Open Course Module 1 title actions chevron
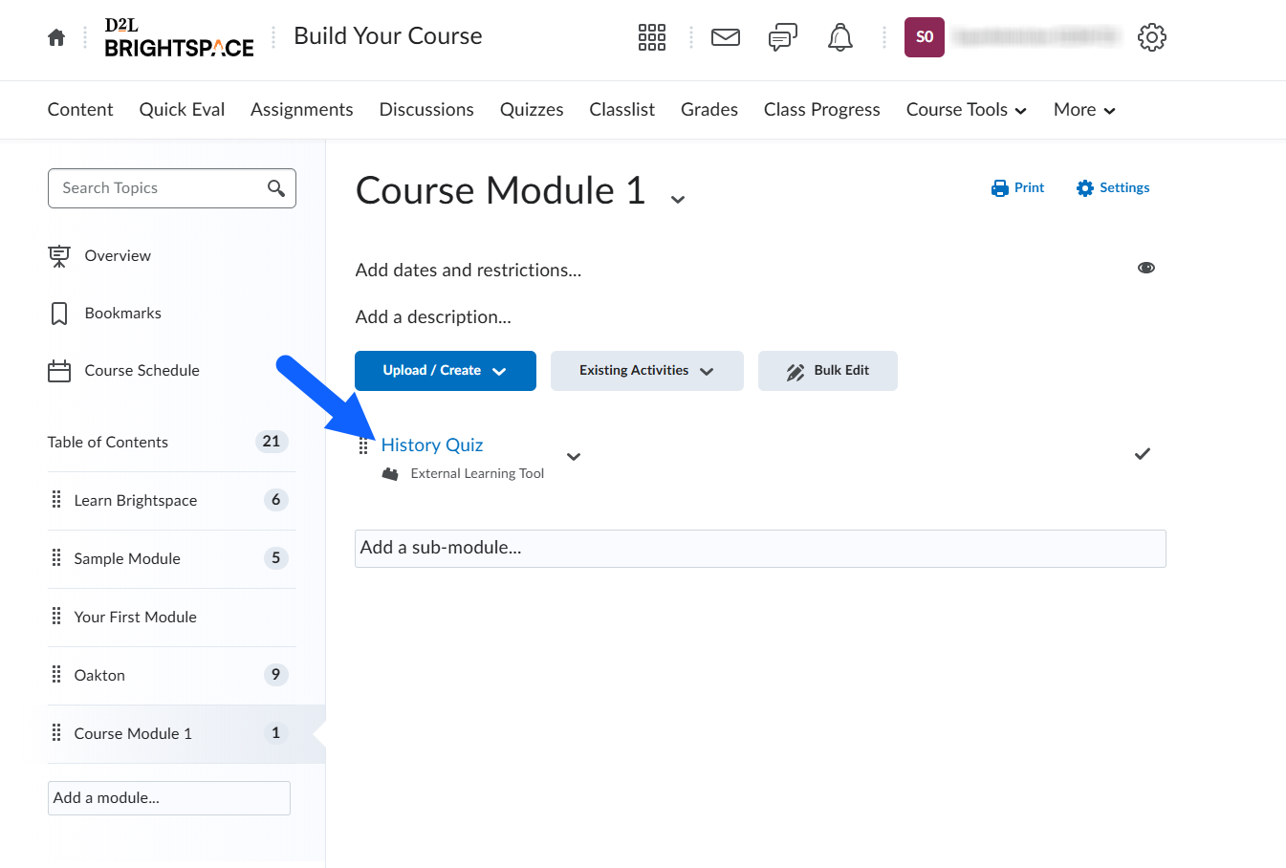This screenshot has height=868, width=1286. [678, 199]
